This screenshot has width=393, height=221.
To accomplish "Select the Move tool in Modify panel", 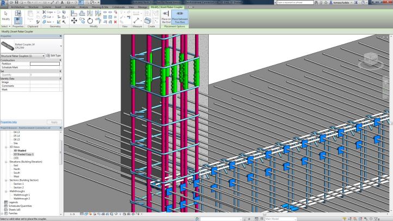I will pyautogui.click(x=74, y=21).
